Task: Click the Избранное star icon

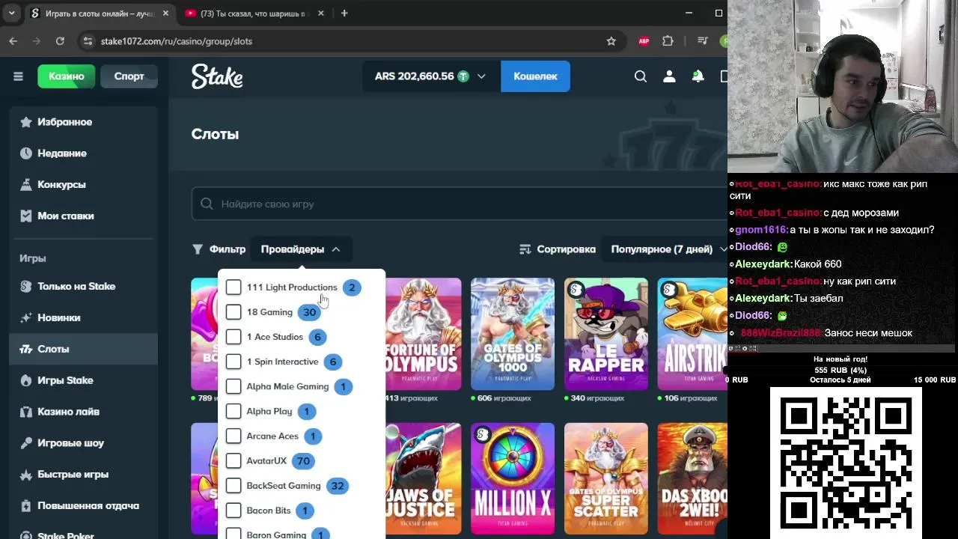Action: click(x=26, y=122)
